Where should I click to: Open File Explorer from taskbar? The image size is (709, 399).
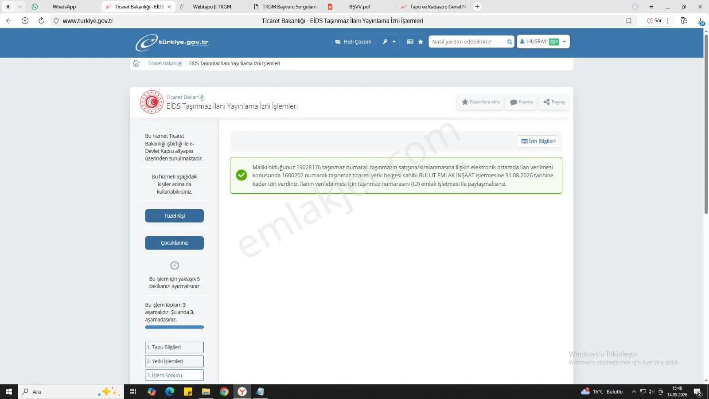click(206, 391)
